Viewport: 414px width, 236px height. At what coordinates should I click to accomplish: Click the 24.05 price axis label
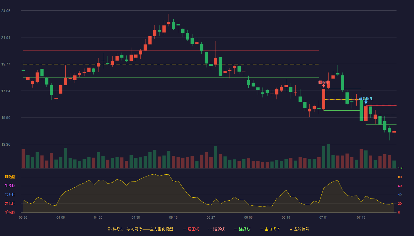6,11
